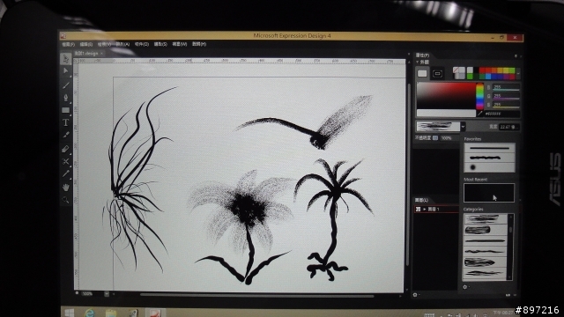Switch to the Fill attribute box
The image size is (564, 317).
[x=422, y=73]
